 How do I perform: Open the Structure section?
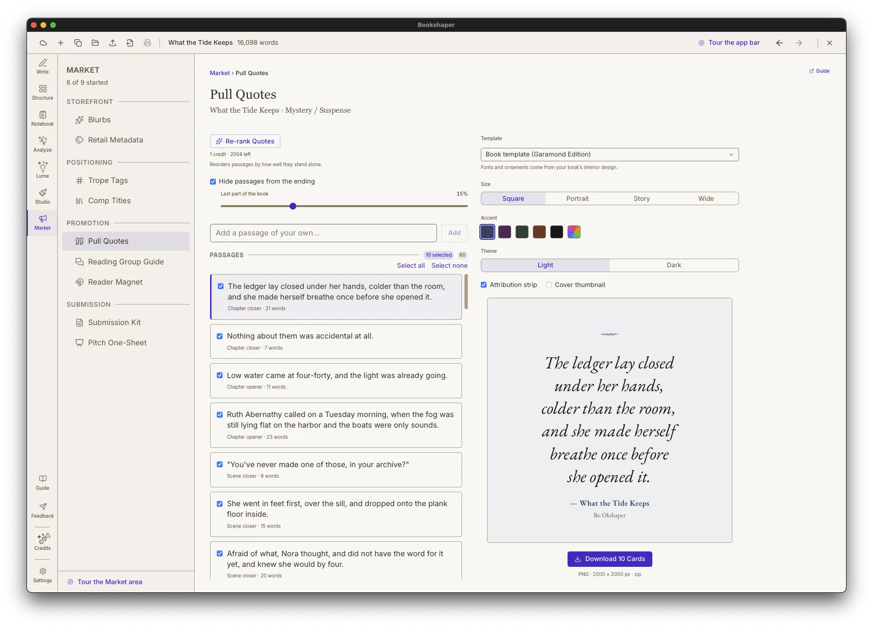42,92
